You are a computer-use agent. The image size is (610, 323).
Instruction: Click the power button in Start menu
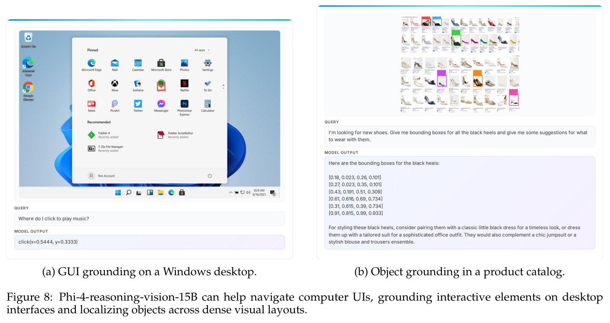click(210, 176)
